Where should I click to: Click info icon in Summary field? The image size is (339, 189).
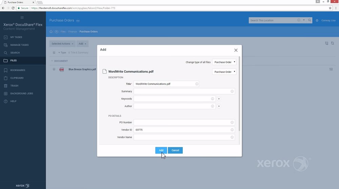coord(232,91)
